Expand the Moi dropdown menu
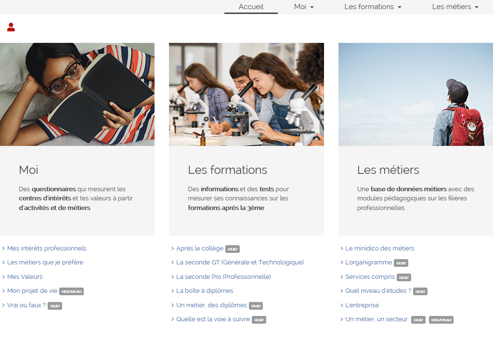 [x=304, y=7]
